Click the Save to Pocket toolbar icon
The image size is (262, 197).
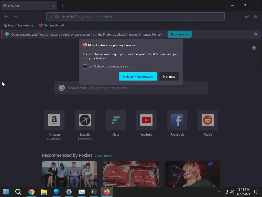[x=246, y=16]
